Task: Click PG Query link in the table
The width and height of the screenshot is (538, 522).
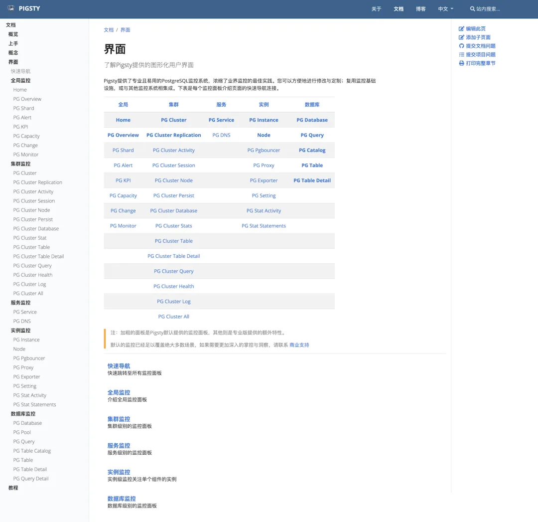Action: [x=312, y=135]
